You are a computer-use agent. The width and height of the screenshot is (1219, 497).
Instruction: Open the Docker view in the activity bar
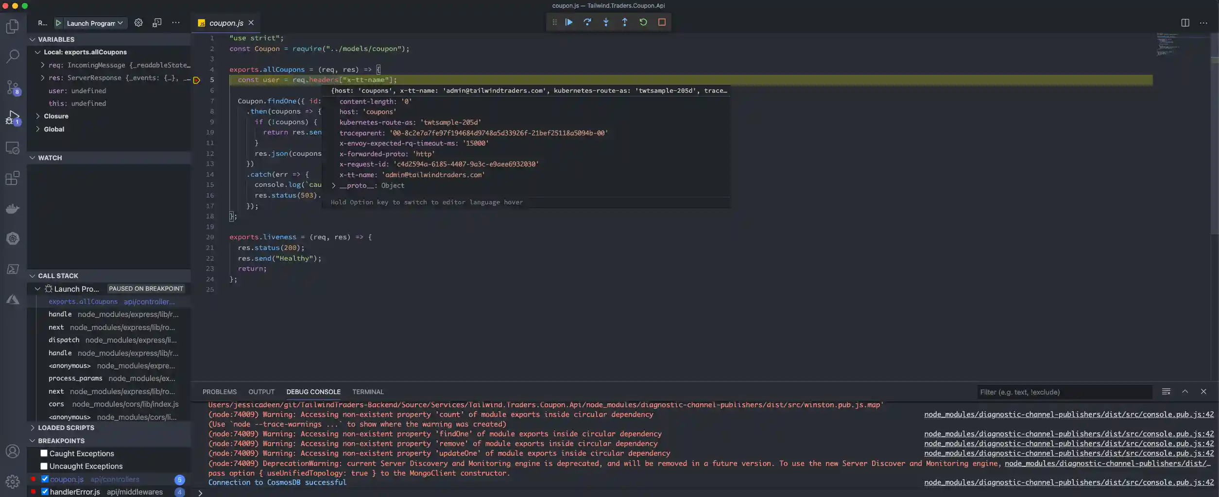click(13, 208)
